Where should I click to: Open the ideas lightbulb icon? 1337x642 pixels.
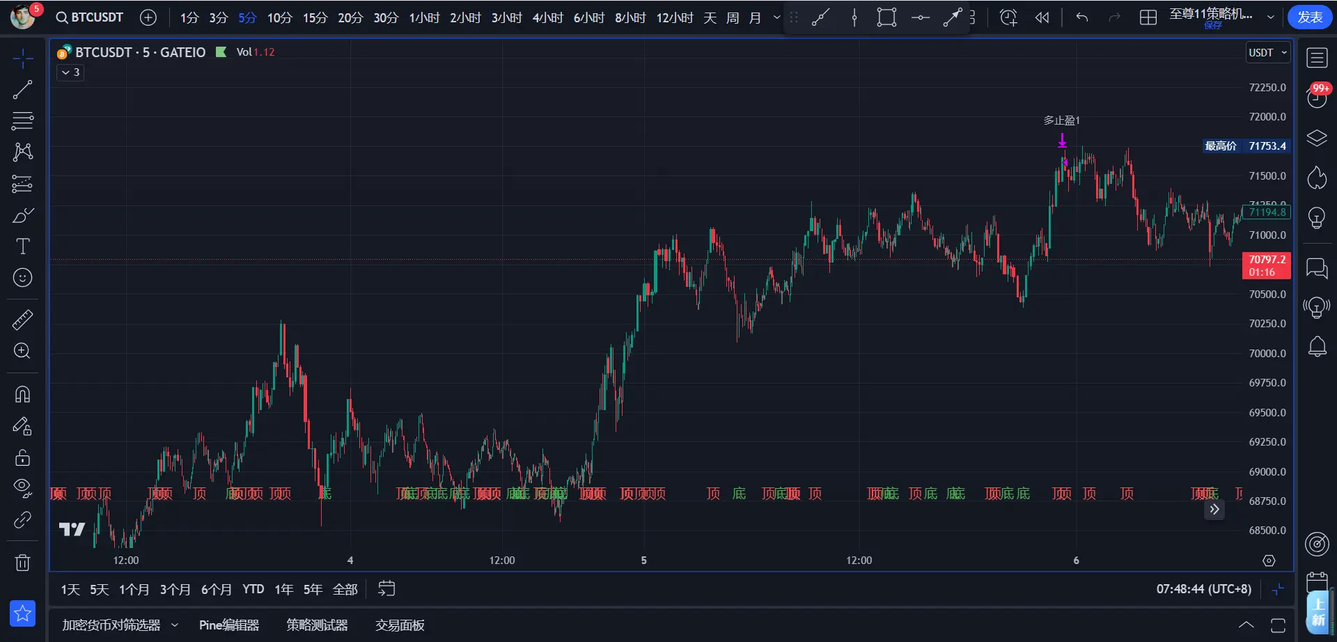pyautogui.click(x=1317, y=218)
